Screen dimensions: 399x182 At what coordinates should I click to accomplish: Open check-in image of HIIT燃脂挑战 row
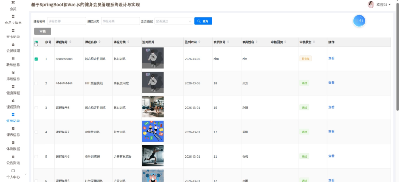[153, 82]
